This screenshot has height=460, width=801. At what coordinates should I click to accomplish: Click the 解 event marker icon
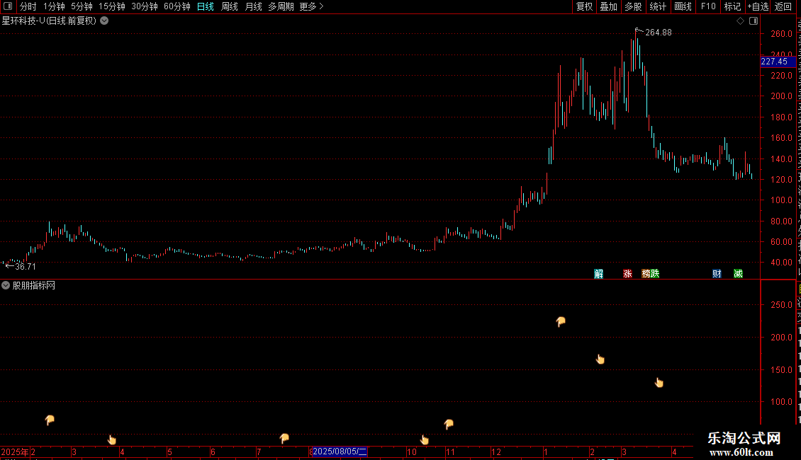click(599, 274)
